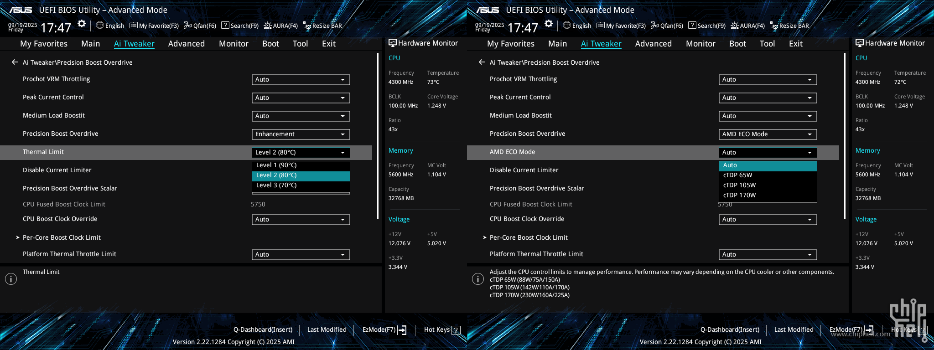Open AURA(F4) lighting in left window
Viewport: 934px width, 350px height.
[x=281, y=26]
